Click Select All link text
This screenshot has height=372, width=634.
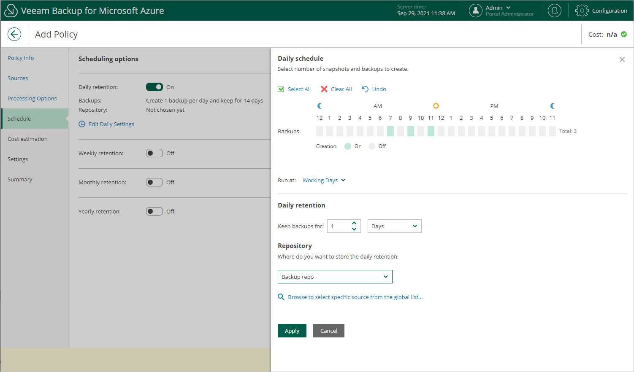click(299, 89)
